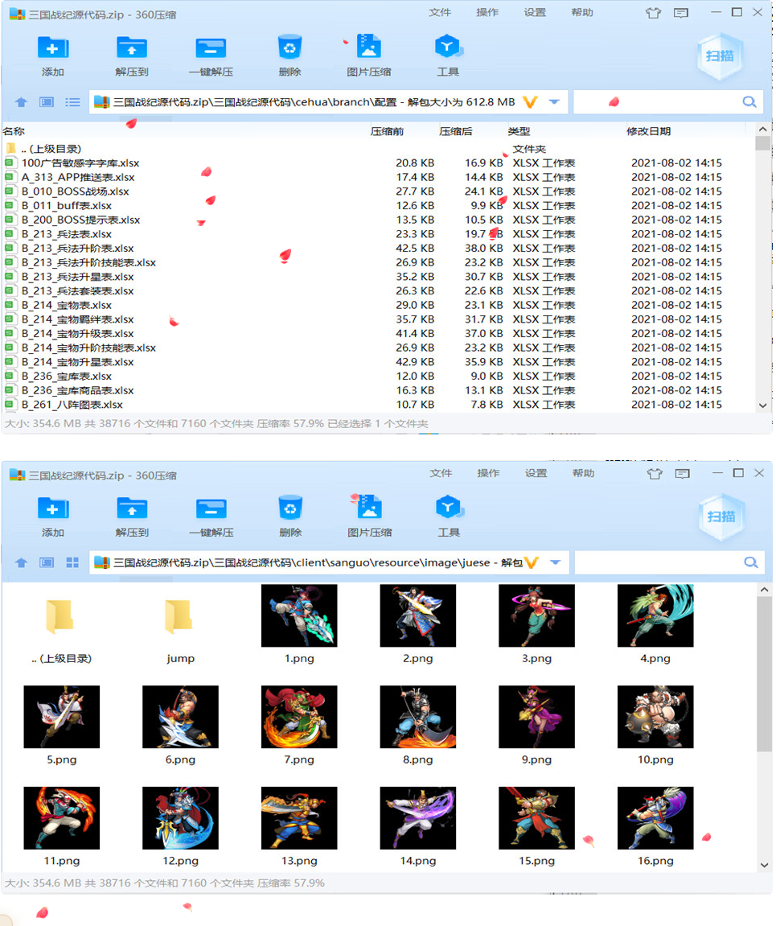Switch to thumbnail grid view in bottom window
The height and width of the screenshot is (926, 776).
click(x=72, y=563)
